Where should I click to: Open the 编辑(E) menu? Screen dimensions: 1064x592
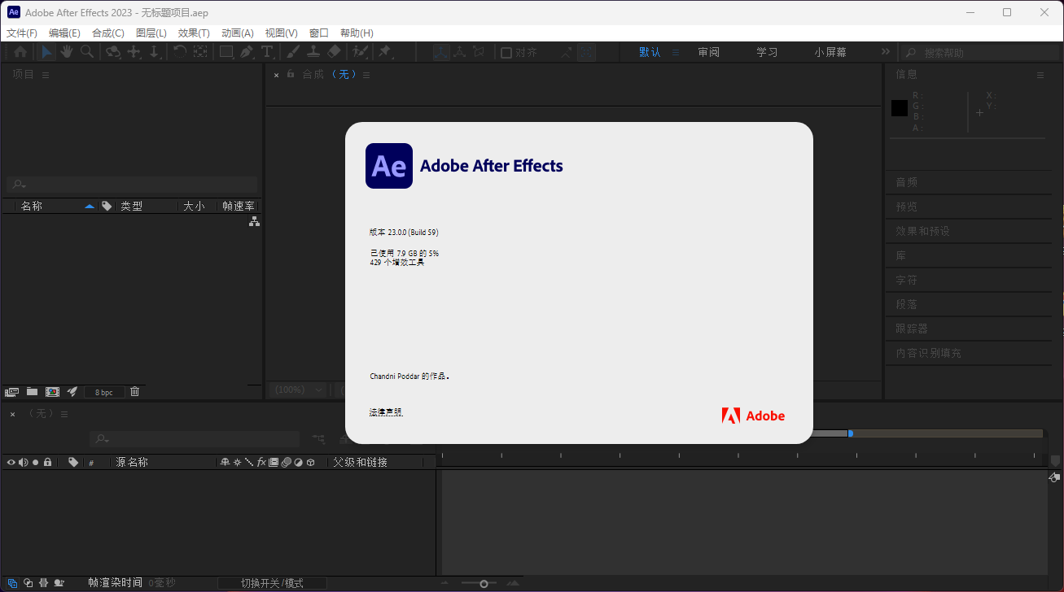64,33
